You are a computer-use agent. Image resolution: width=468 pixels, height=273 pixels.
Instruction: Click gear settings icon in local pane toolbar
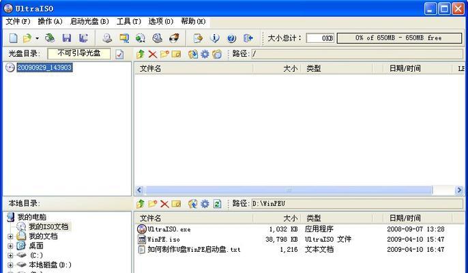[205, 204]
